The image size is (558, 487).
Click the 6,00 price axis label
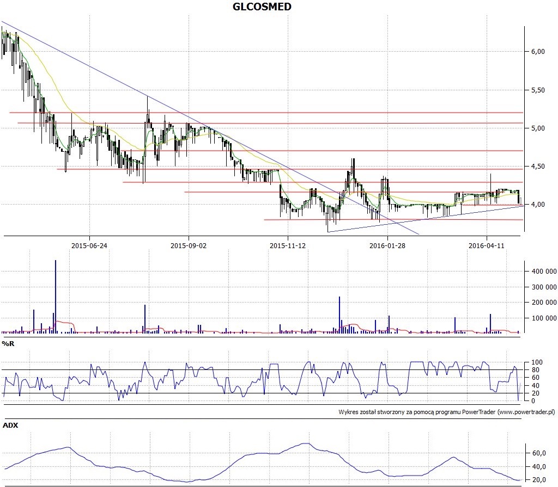[538, 52]
